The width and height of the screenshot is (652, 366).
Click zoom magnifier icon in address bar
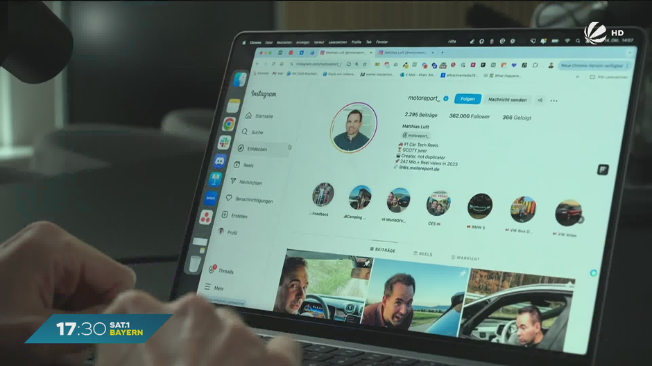(357, 64)
